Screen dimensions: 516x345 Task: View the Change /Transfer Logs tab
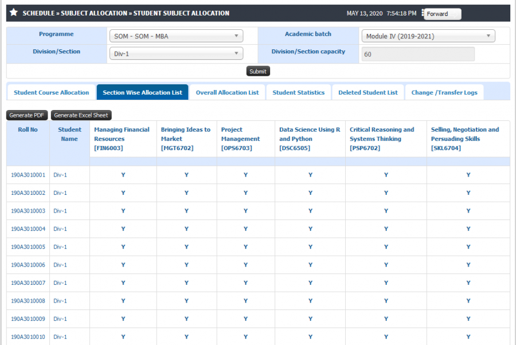[x=444, y=92]
